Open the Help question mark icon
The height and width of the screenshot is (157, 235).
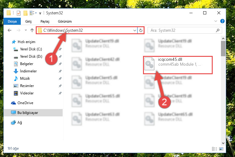click(x=222, y=21)
